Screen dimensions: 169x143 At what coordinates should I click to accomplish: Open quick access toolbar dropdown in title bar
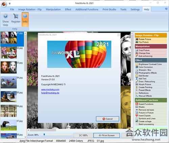10,3
